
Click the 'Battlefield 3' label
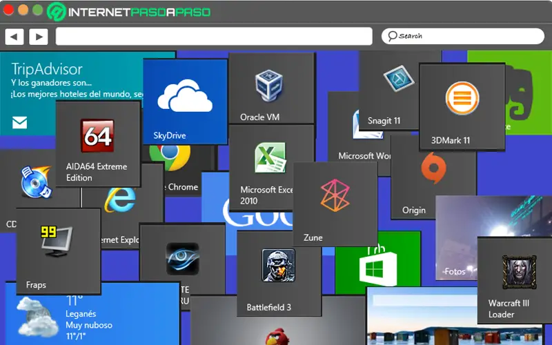click(269, 307)
